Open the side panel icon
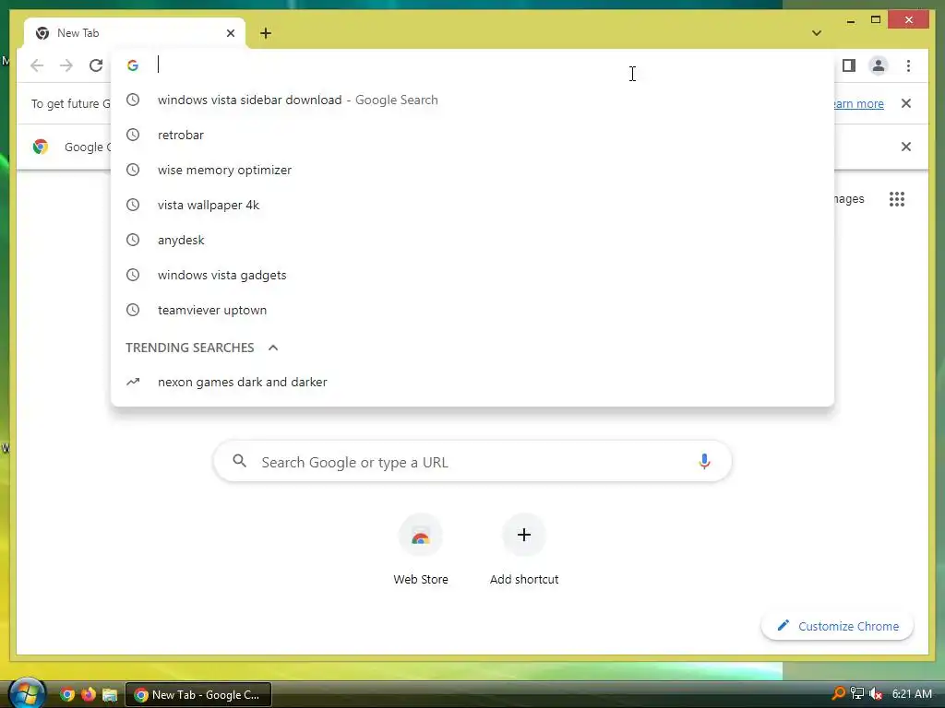 click(x=849, y=65)
